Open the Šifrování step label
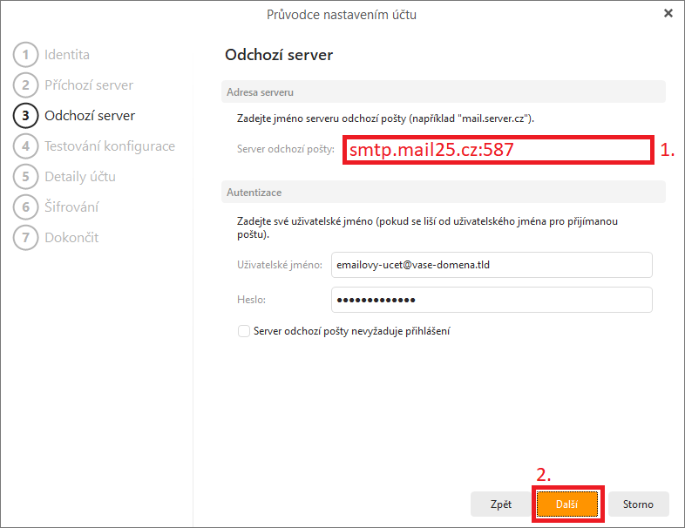Image resolution: width=685 pixels, height=528 pixels. [x=71, y=207]
